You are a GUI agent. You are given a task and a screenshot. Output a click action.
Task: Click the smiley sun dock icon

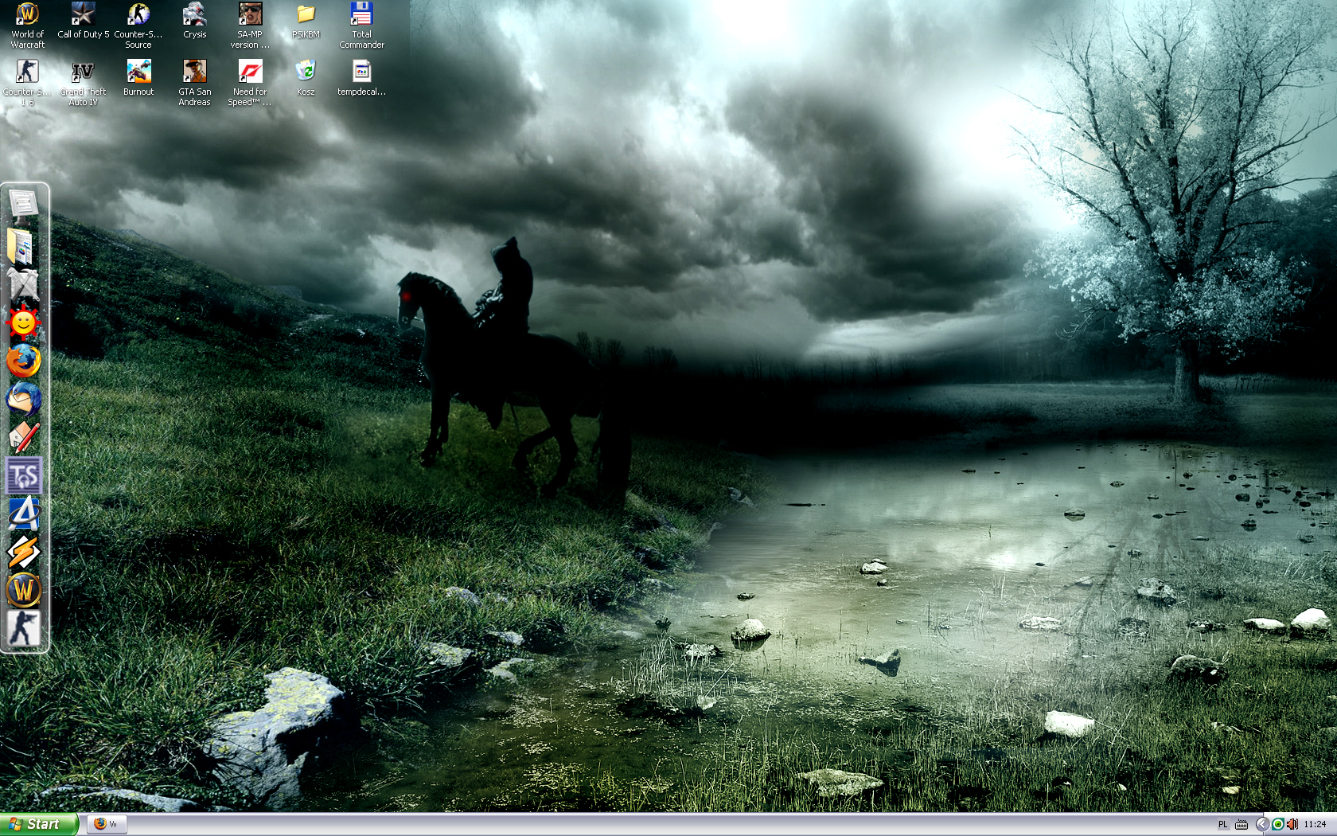(24, 323)
